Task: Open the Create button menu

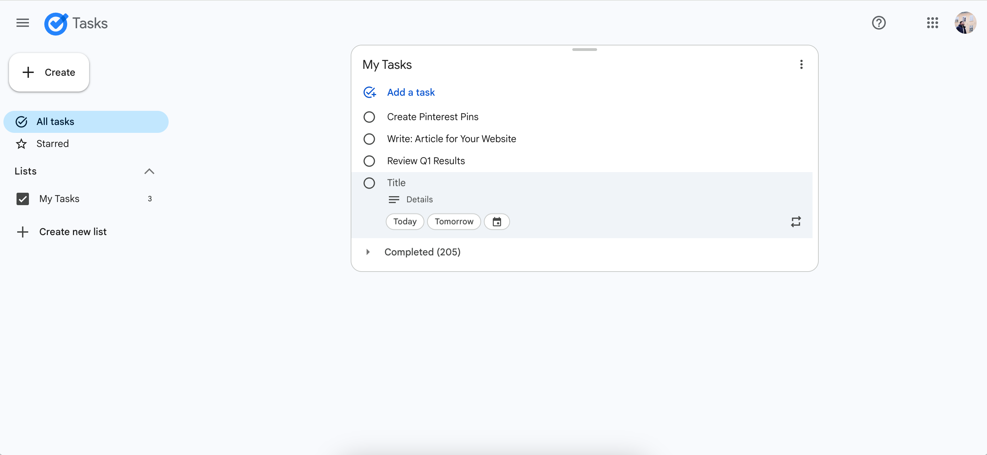Action: tap(49, 72)
